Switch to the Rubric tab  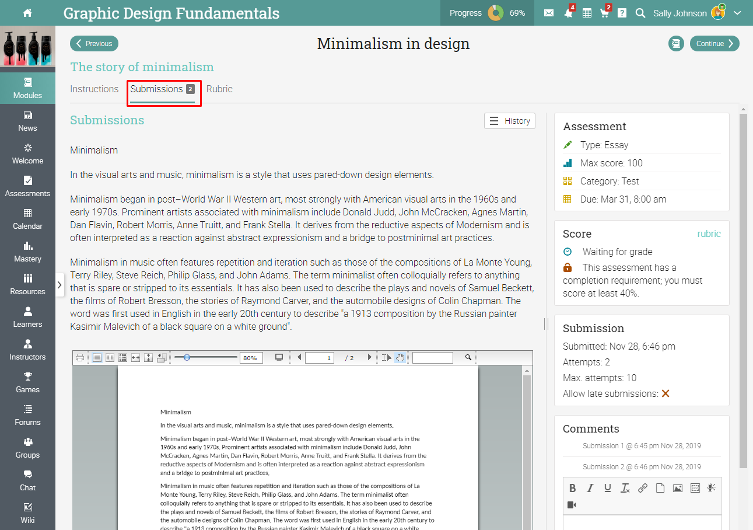pos(219,89)
